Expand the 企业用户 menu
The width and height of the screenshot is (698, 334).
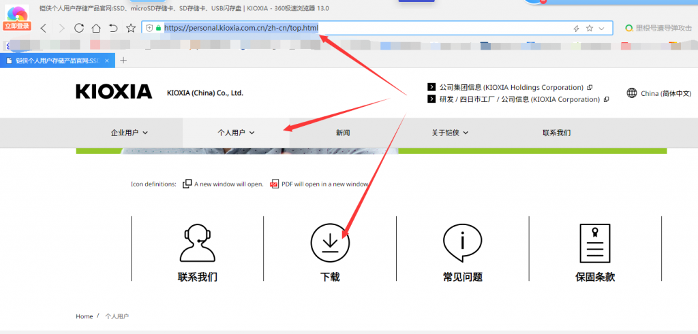pos(129,133)
